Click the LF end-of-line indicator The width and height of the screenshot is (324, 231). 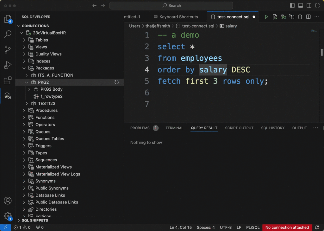239,228
